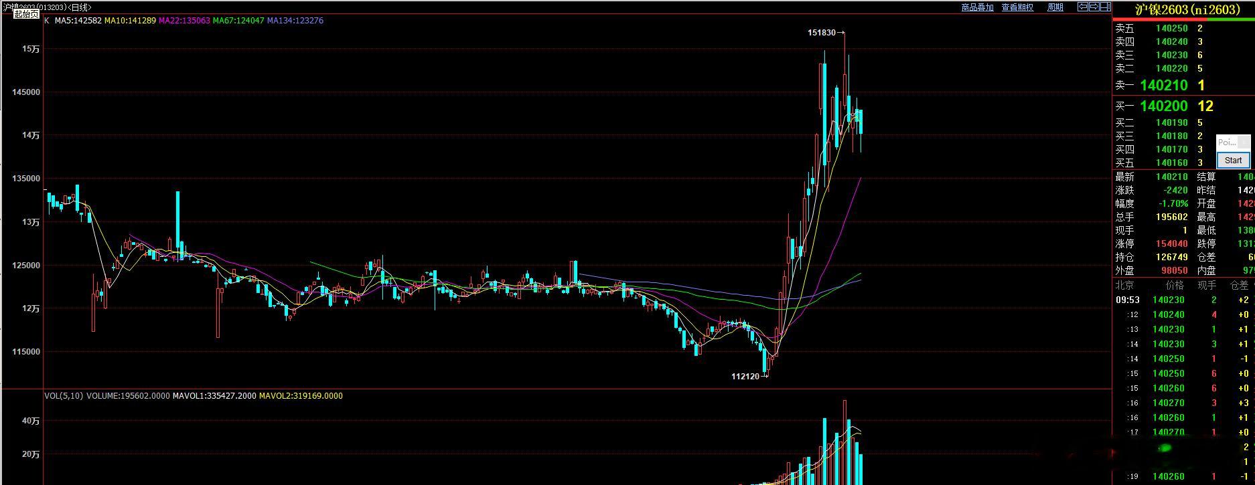Screen dimensions: 1255x485
Task: Click MA10:141289 indicator label
Action: pyautogui.click(x=130, y=21)
